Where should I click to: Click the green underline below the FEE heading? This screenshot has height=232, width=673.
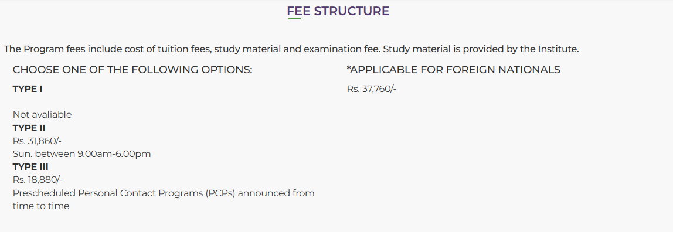pyautogui.click(x=294, y=19)
